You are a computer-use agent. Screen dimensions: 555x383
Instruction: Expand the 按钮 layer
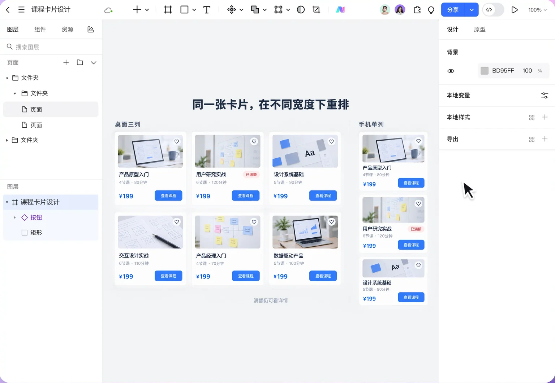(14, 217)
